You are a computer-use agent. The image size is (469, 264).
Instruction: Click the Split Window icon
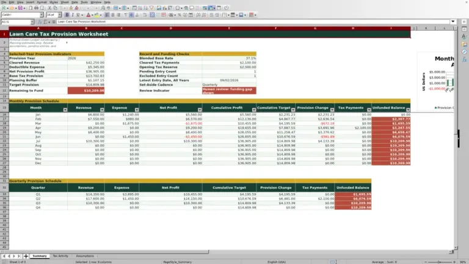[219, 8]
